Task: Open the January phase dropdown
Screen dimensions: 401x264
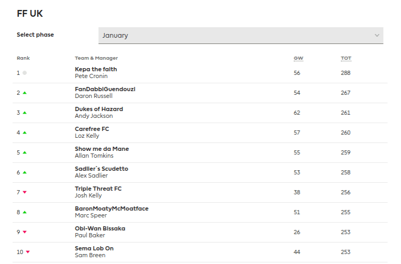Action: click(240, 36)
